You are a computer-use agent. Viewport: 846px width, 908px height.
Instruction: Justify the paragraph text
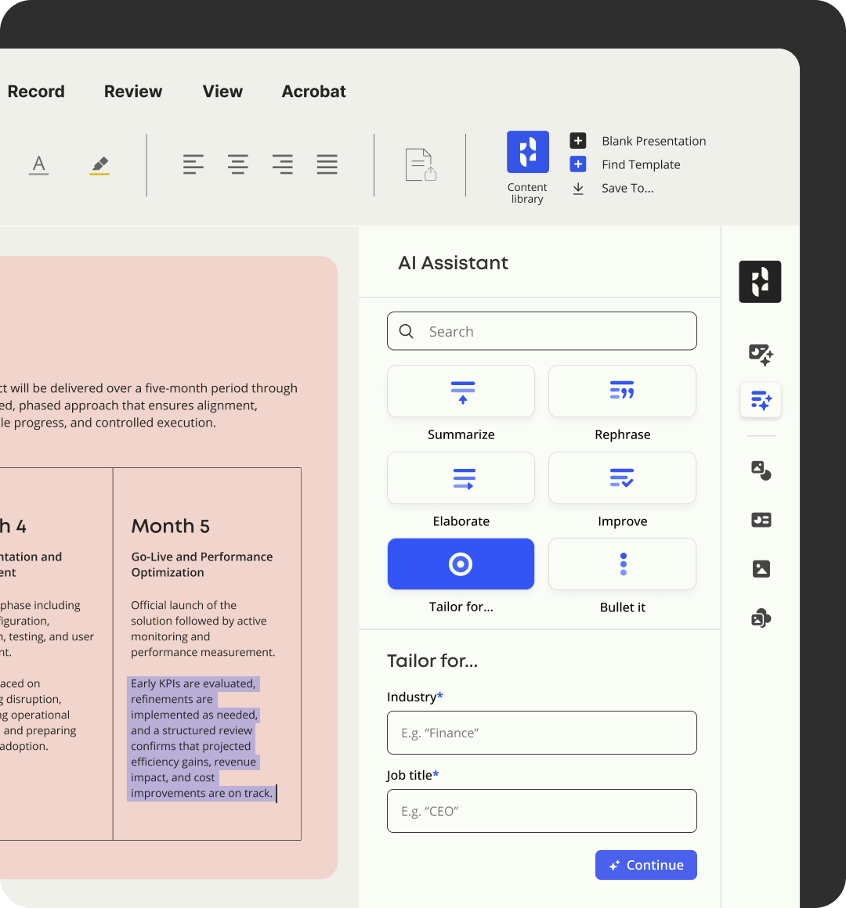pyautogui.click(x=327, y=164)
